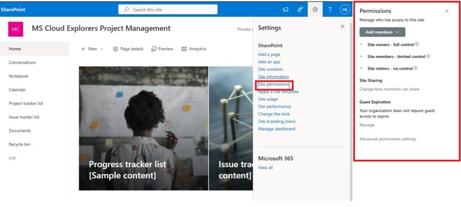Click Add a page link
461x207 pixels.
269,54
